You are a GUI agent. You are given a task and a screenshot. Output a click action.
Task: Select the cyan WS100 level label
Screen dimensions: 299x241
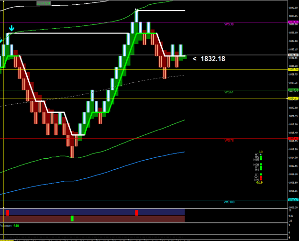(x=229, y=202)
